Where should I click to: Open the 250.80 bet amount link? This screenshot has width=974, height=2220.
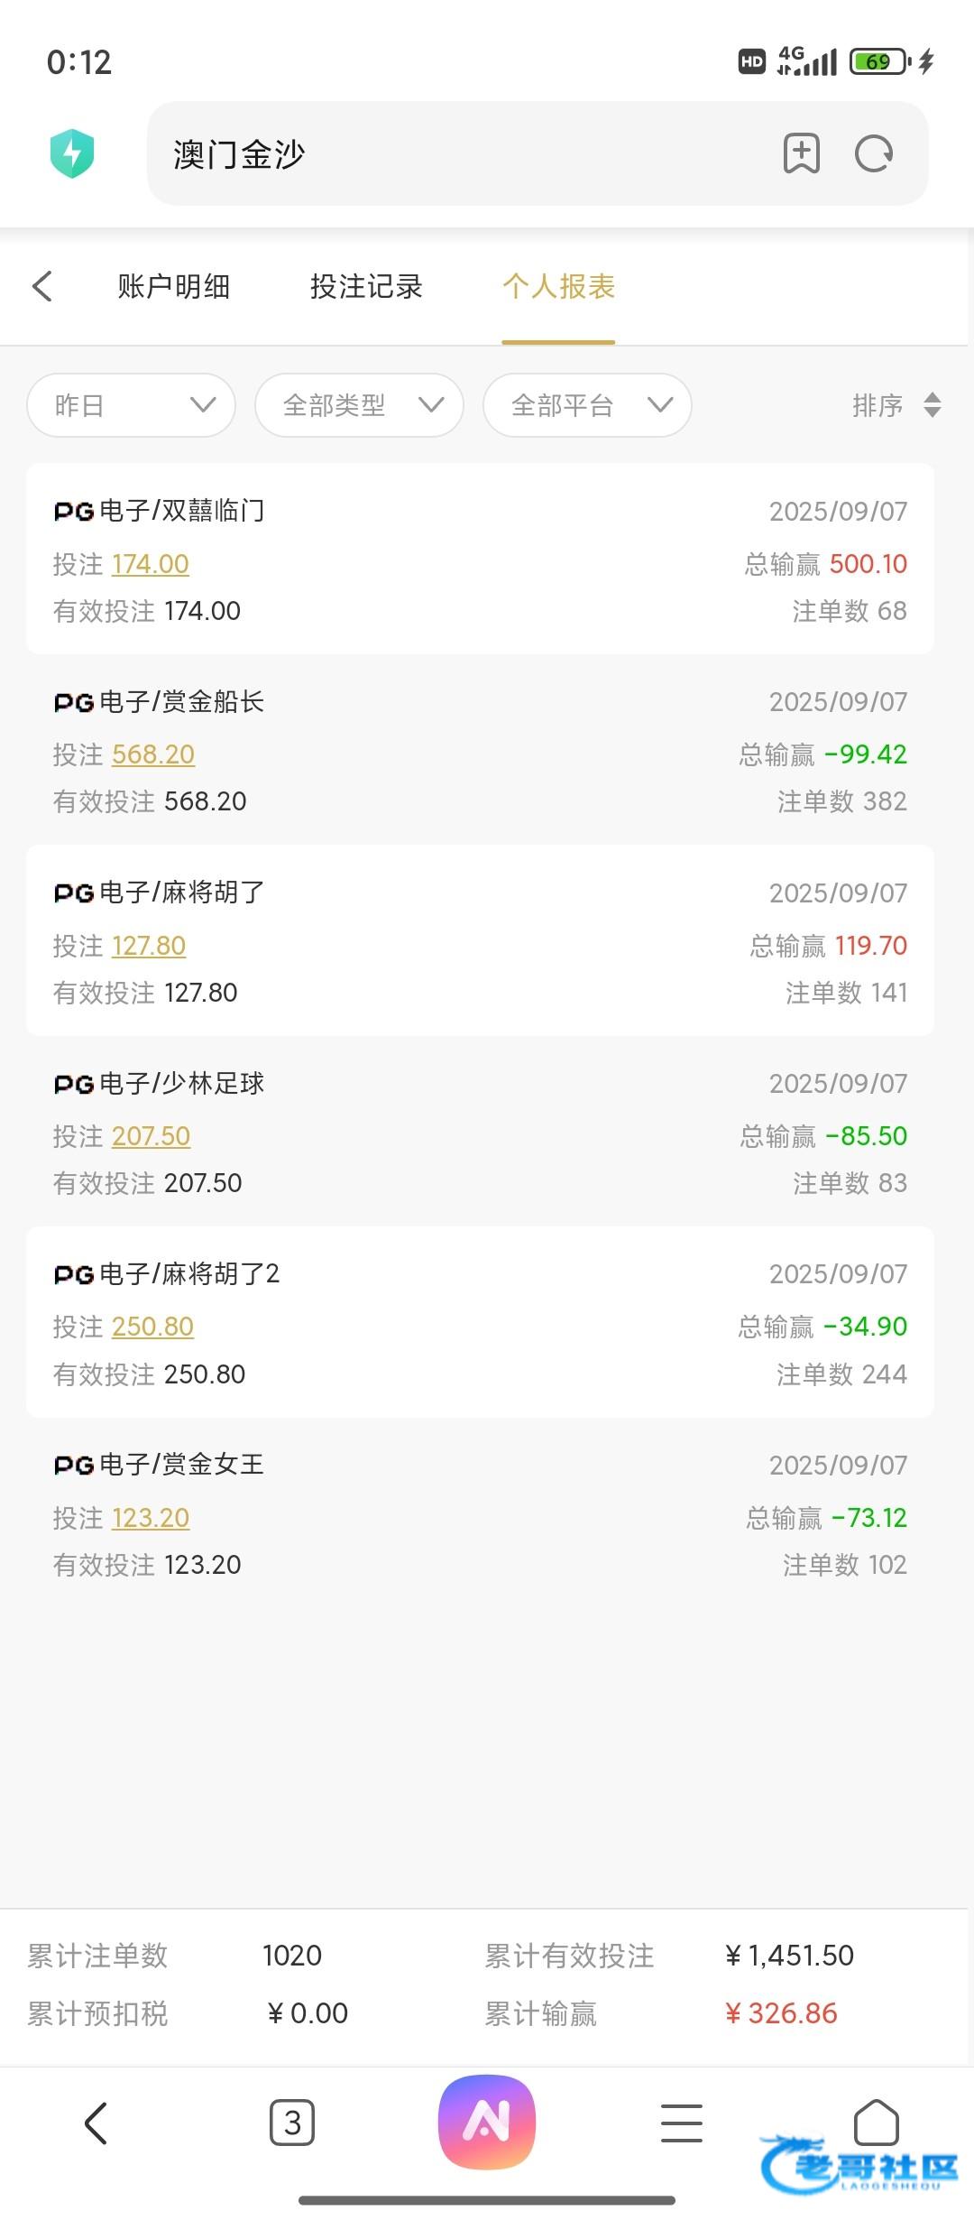pyautogui.click(x=152, y=1327)
